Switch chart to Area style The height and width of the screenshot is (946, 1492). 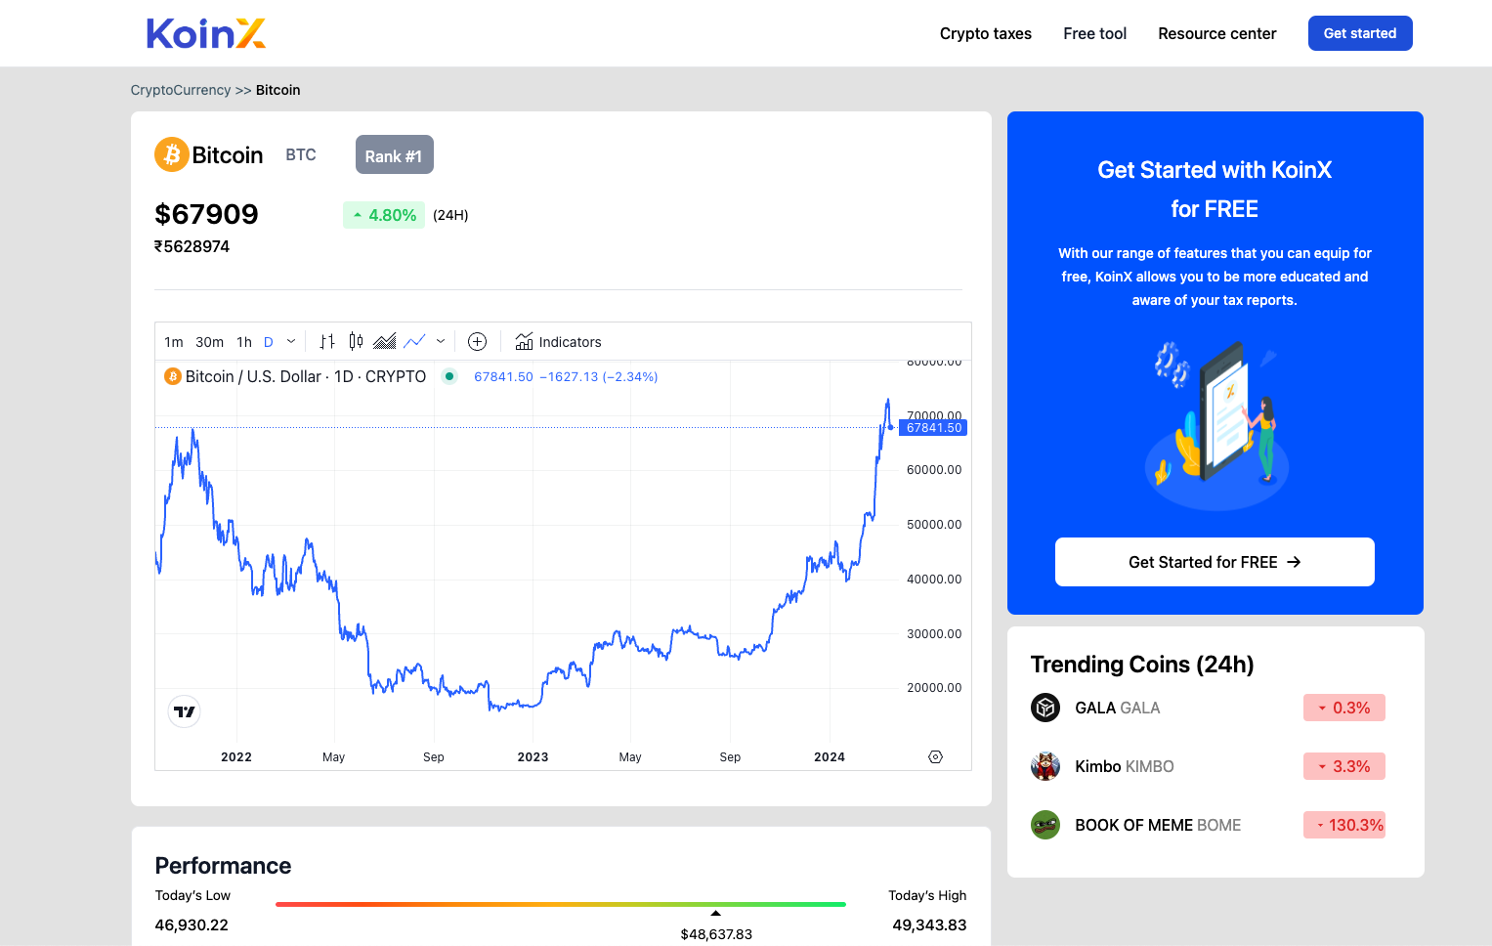click(x=385, y=341)
